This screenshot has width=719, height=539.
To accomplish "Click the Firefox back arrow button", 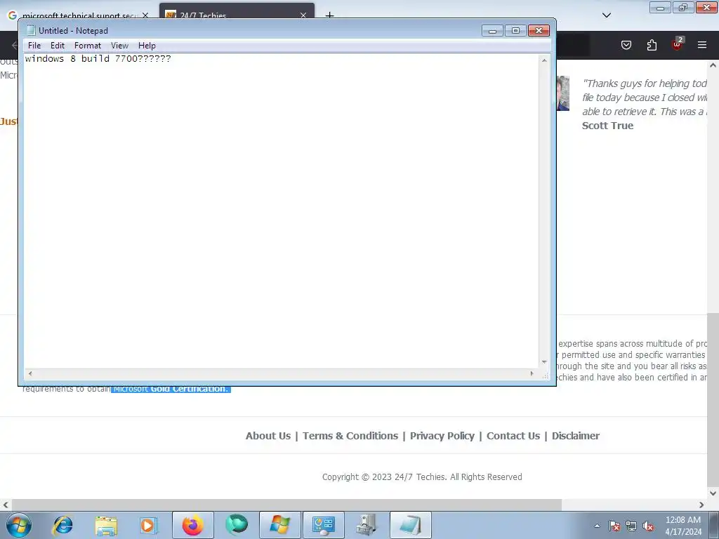I will [14, 45].
